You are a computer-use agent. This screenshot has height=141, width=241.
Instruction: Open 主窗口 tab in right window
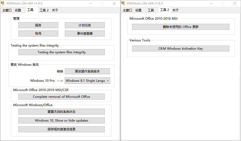tap(127, 10)
